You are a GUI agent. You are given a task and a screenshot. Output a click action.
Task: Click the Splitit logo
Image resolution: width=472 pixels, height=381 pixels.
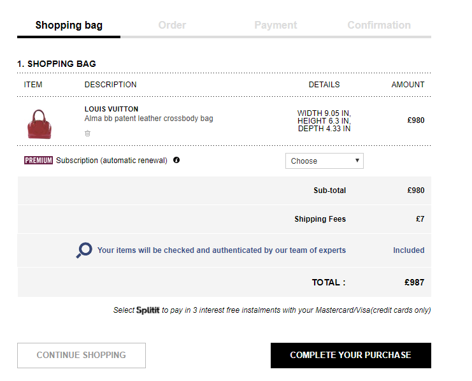point(148,310)
